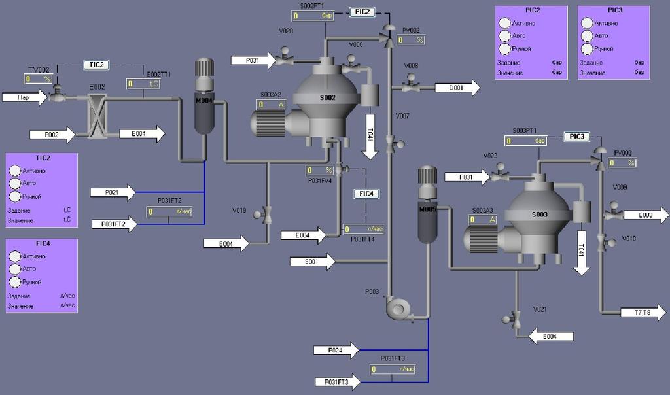Select Ручной in TIC2 panel
Screen dimensions: 670x395
click(x=15, y=196)
